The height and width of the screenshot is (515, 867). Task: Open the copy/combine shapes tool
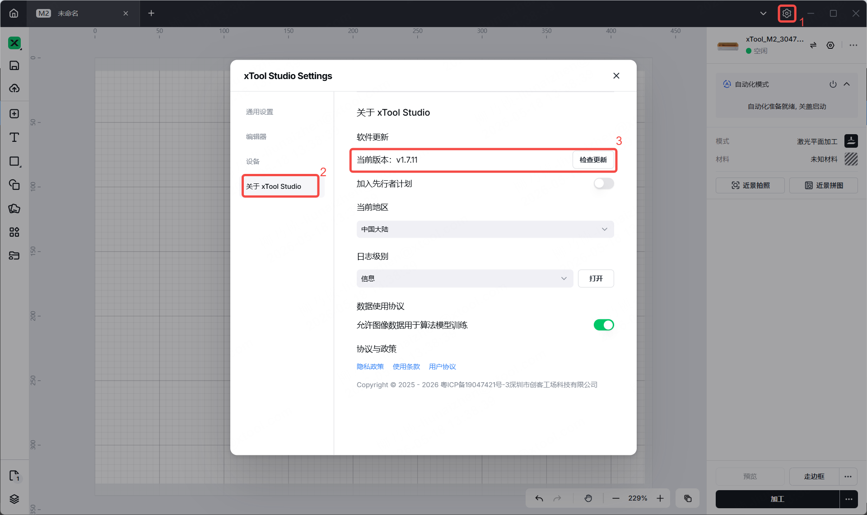[14, 184]
